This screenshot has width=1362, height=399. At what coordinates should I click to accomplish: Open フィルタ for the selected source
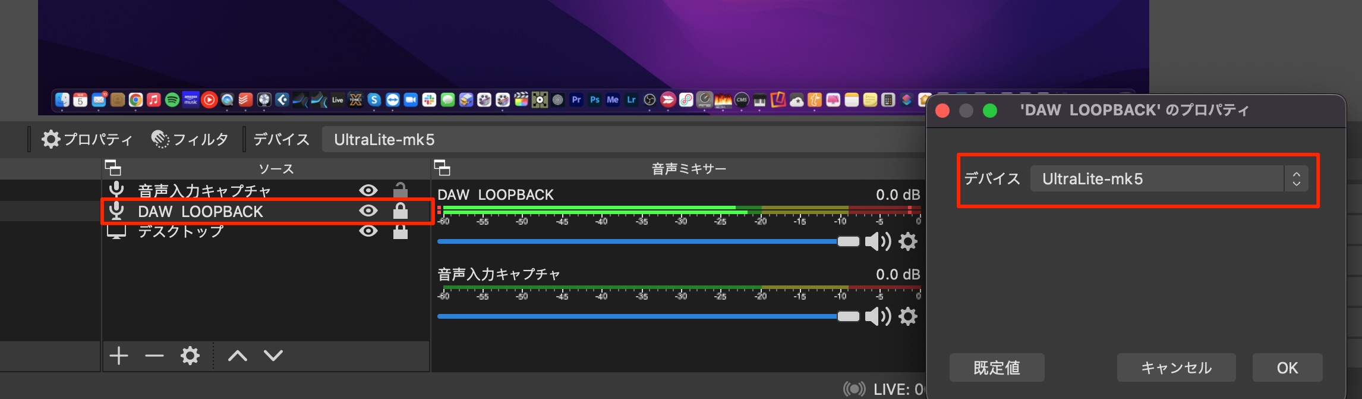[190, 139]
